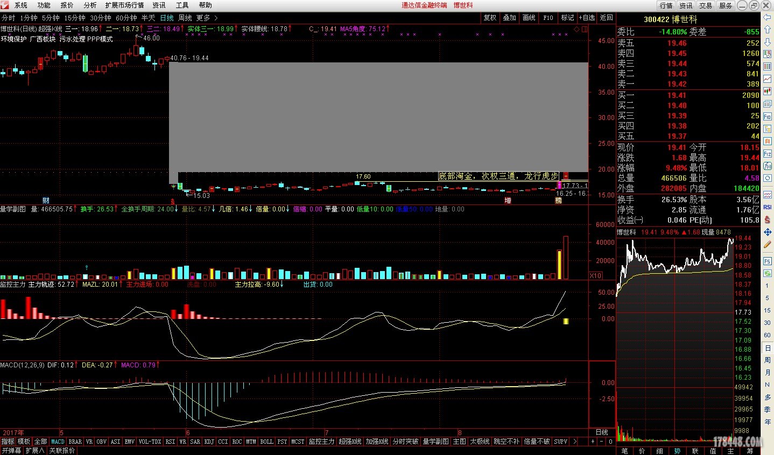Expand more indicator tabs with > arrow
Viewport: 774px width, 455px height.
coord(574,442)
